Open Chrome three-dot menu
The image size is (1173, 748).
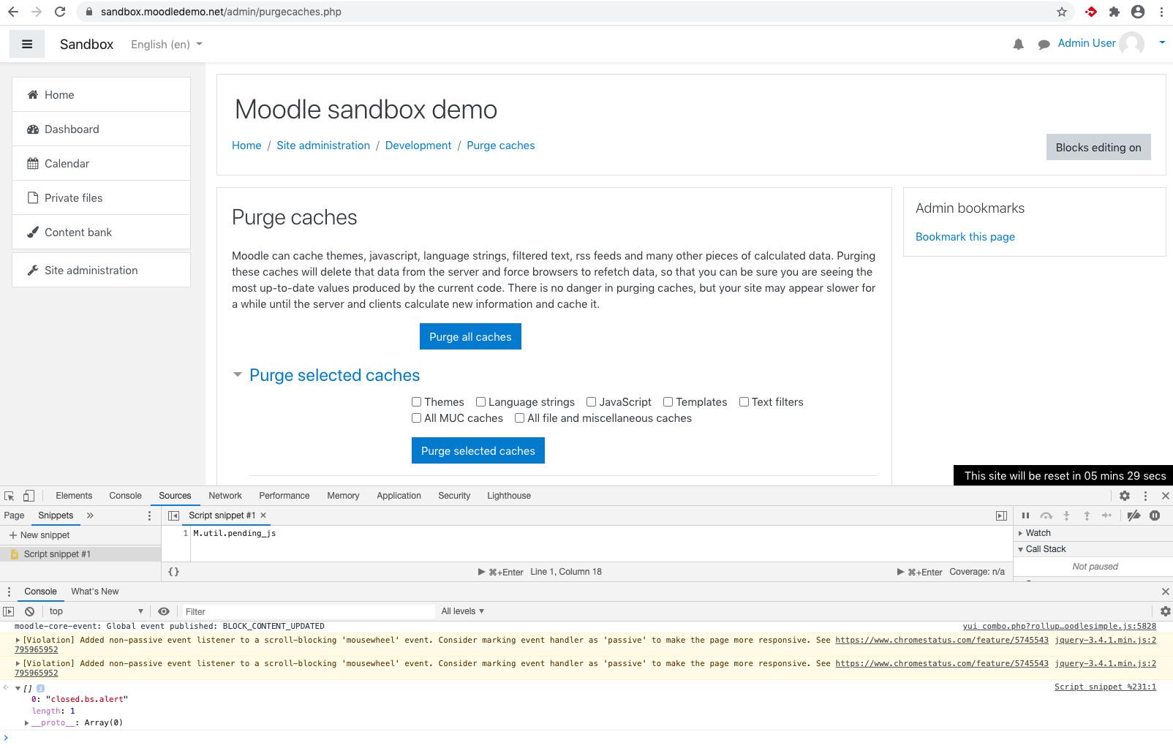[x=1161, y=12]
